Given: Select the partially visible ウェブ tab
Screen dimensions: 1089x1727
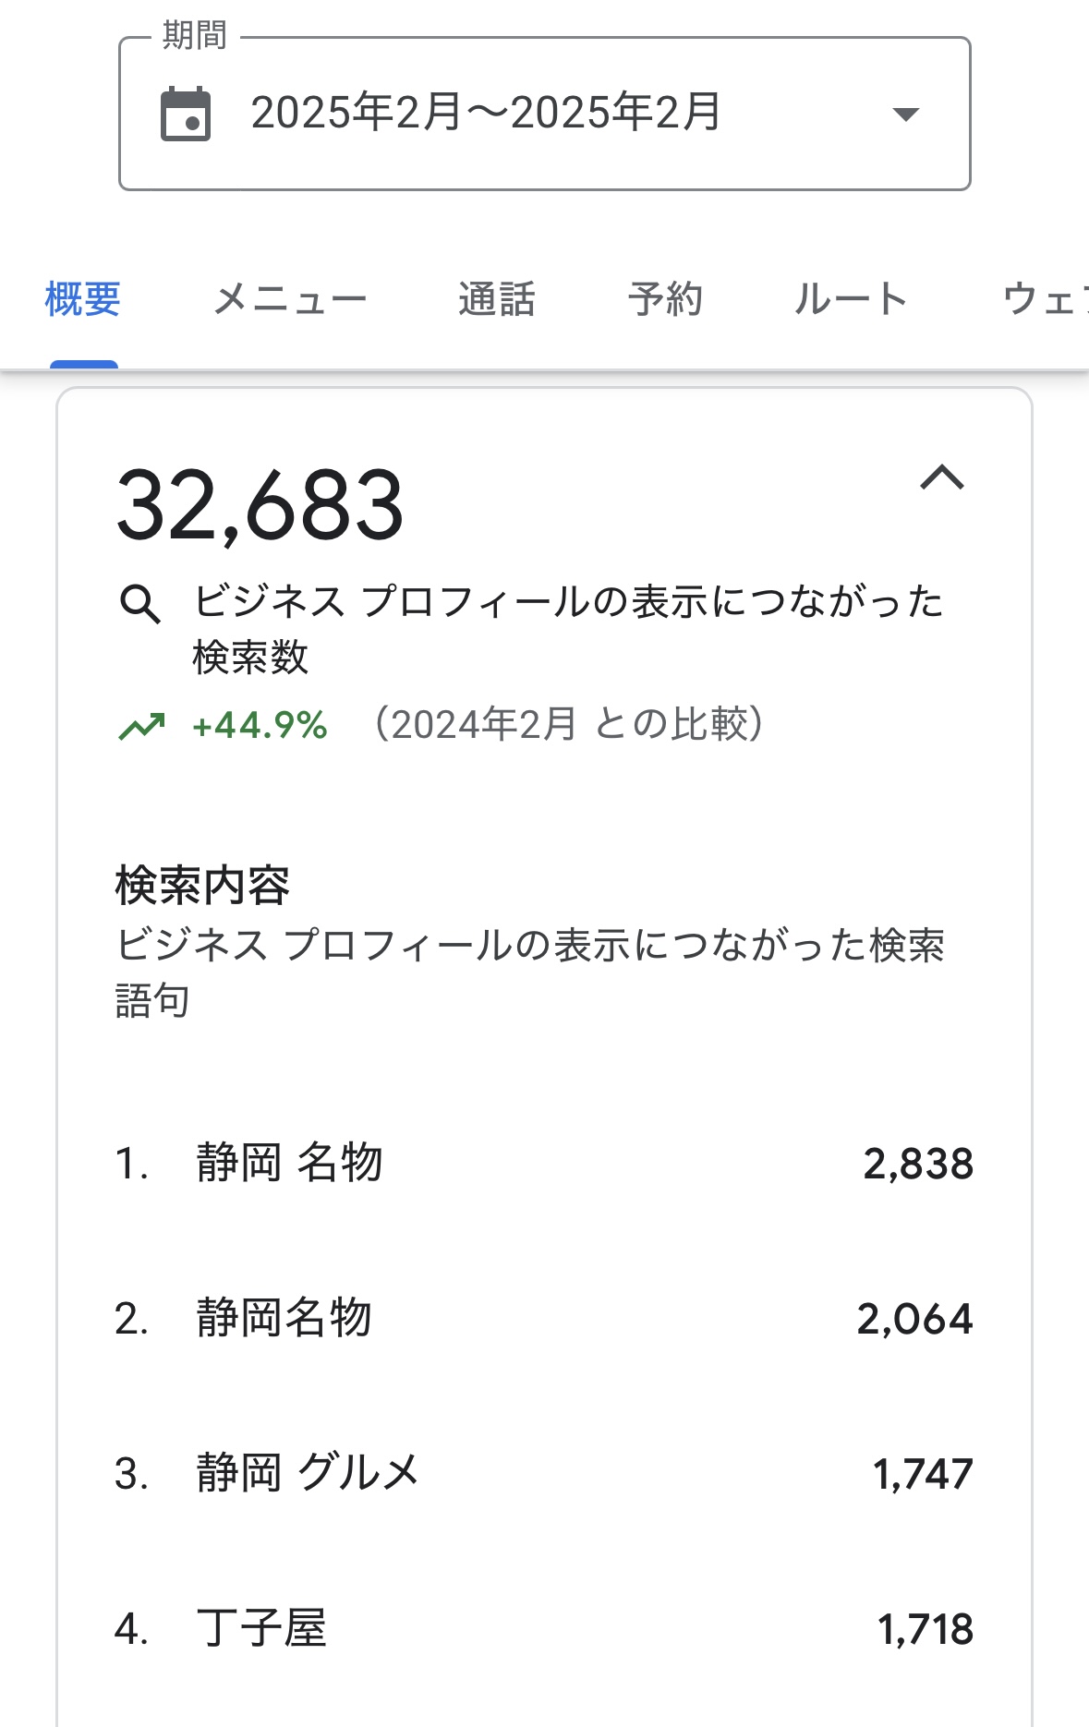Looking at the screenshot, I should click(1046, 300).
